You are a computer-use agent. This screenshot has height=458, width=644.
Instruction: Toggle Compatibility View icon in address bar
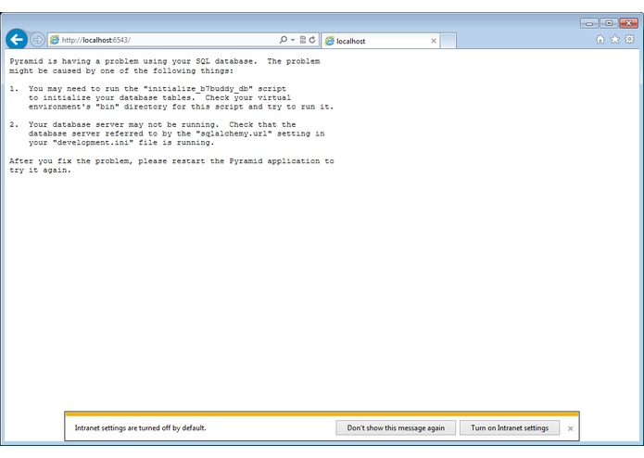click(303, 40)
